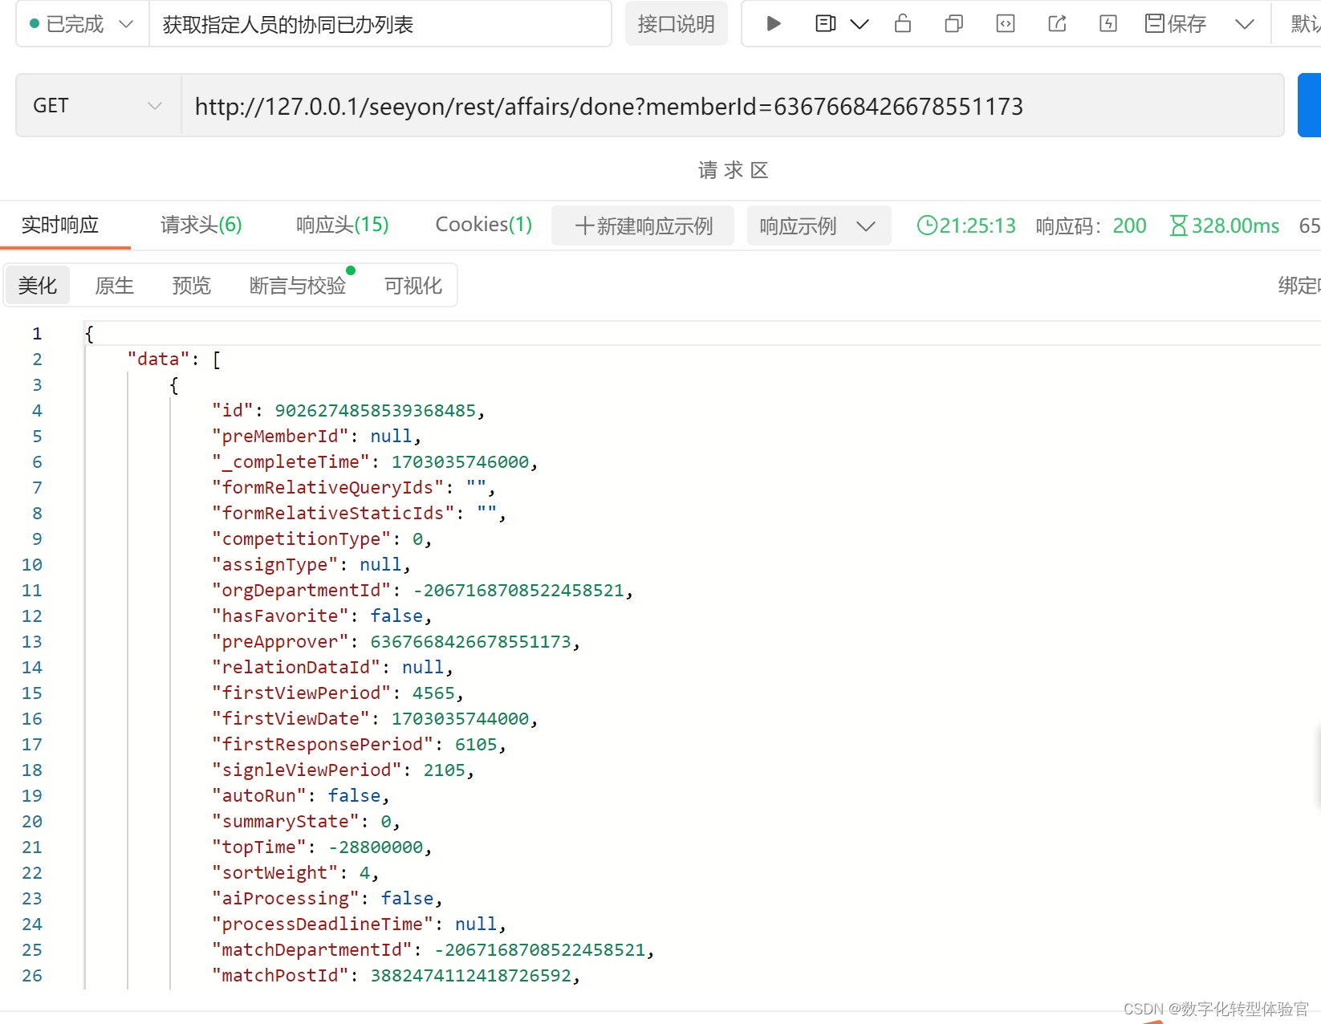Click the "assignType" line
The height and width of the screenshot is (1024, 1321).
coord(311,564)
